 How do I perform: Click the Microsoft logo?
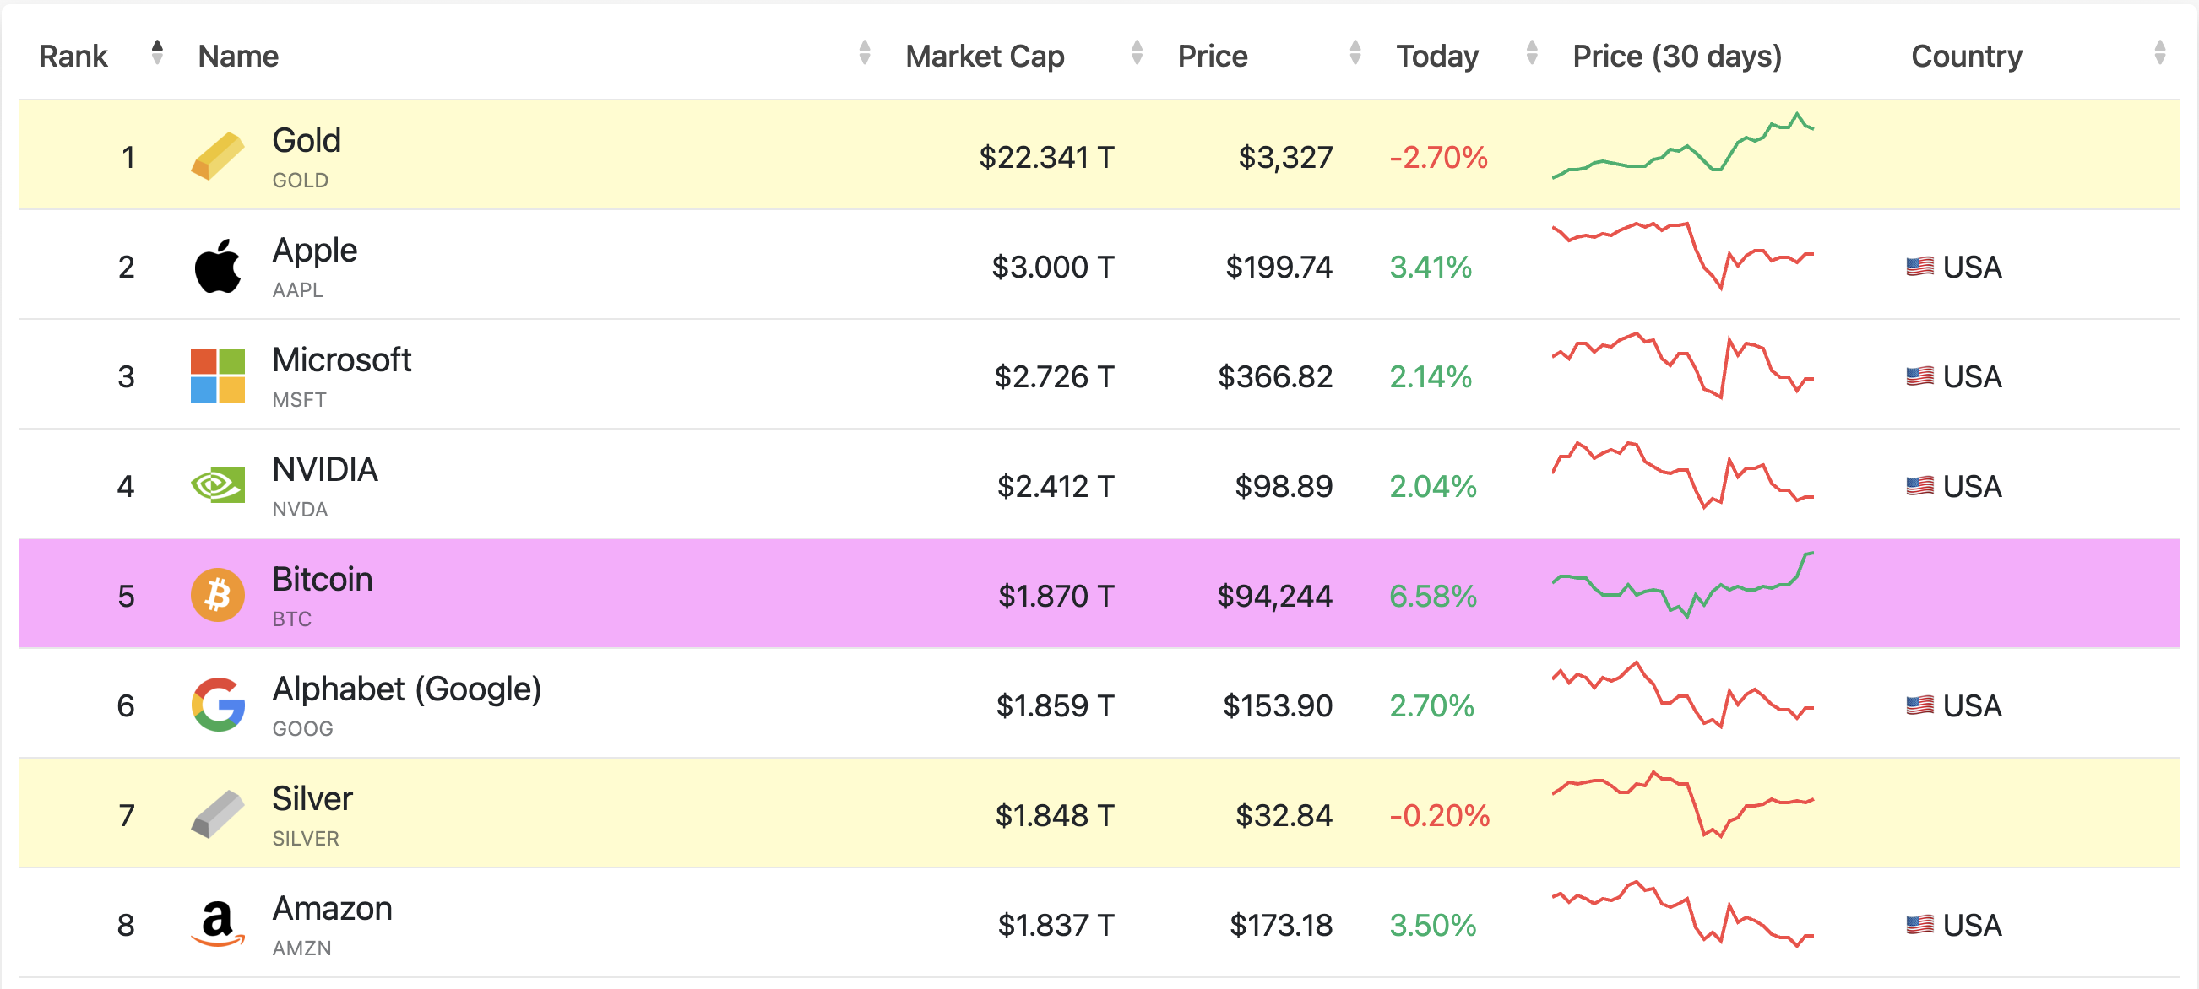(x=218, y=376)
